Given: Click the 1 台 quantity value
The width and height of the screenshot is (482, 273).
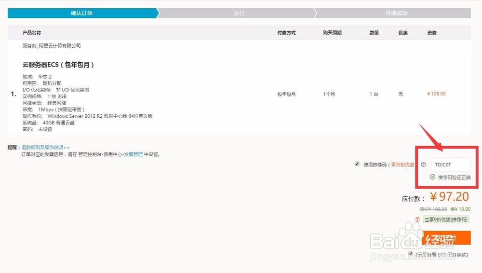Looking at the screenshot, I should tap(374, 94).
